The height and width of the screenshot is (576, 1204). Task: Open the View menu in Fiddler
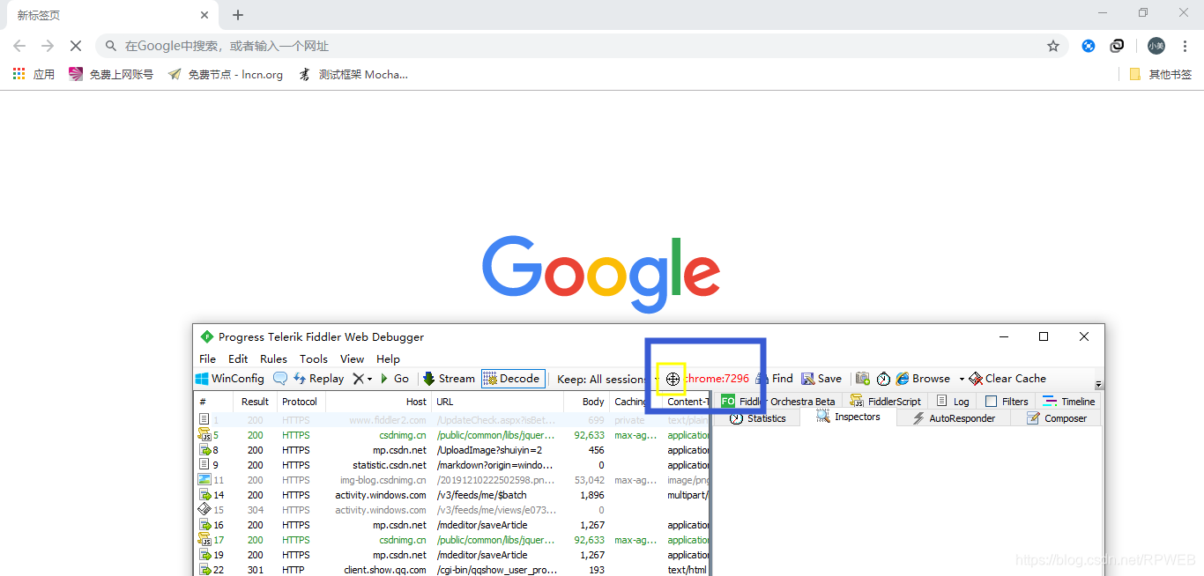352,359
